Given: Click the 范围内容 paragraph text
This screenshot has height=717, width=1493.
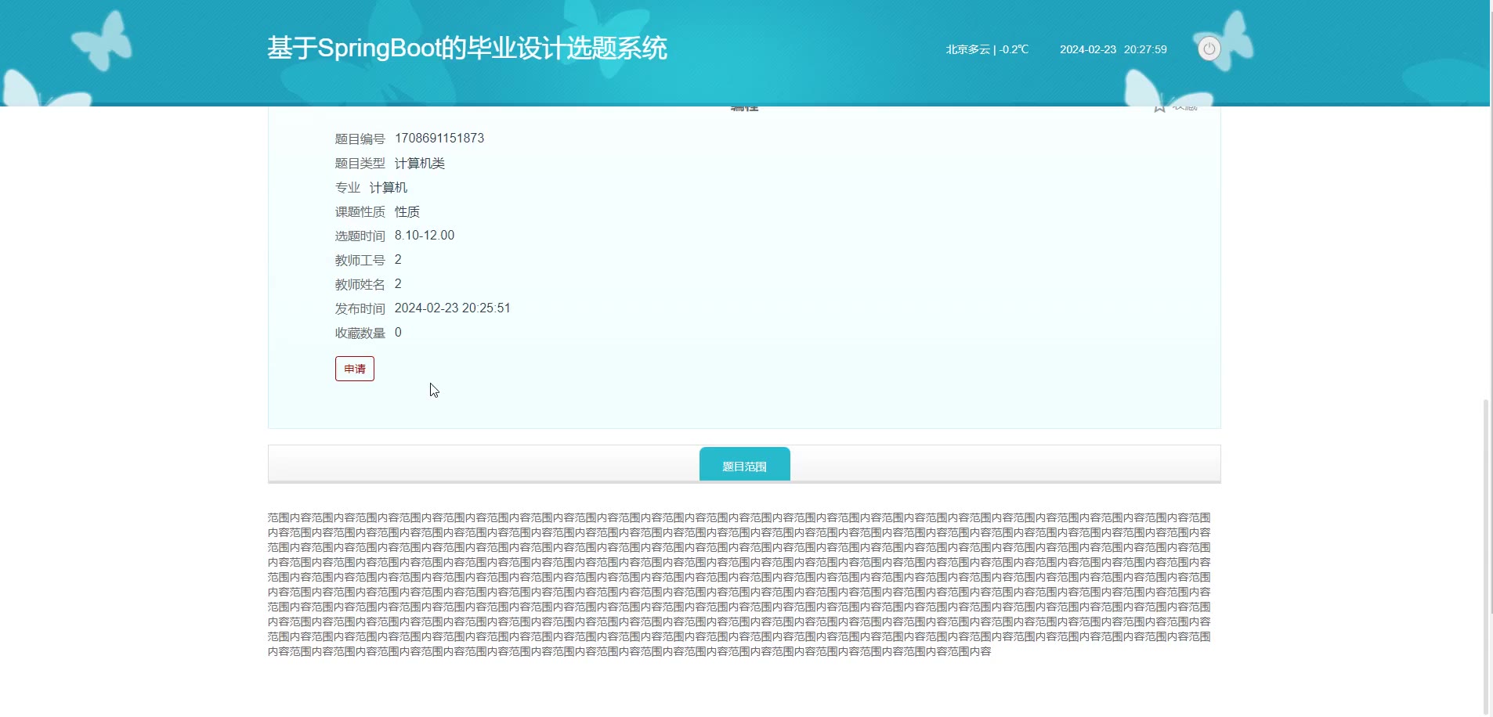Looking at the screenshot, I should (x=739, y=584).
